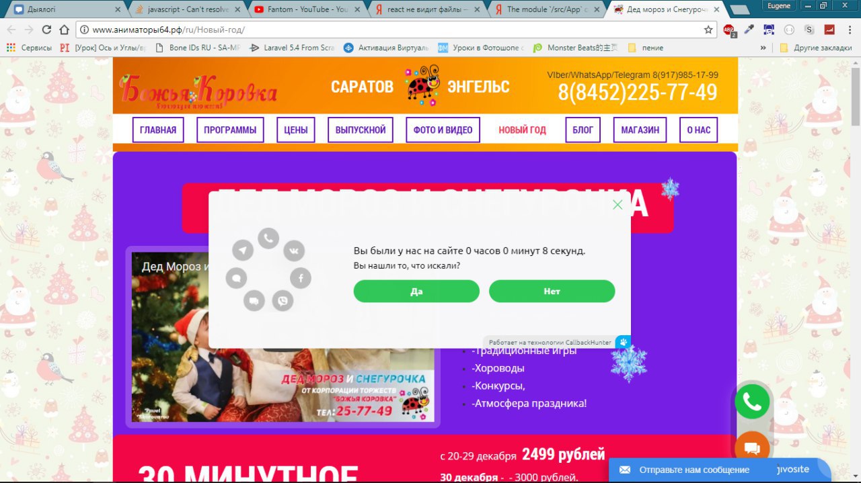Click the "2499 рублей" price text

click(564, 454)
